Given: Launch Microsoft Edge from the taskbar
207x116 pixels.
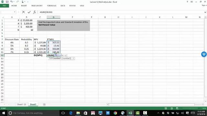Looking at the screenshot, I should (71, 113).
